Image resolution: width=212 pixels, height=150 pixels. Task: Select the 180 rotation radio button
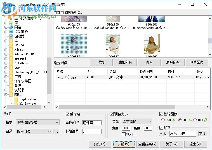tap(195, 120)
